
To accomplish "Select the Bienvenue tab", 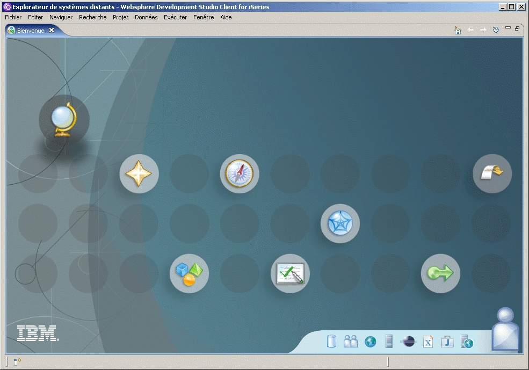I will point(31,31).
